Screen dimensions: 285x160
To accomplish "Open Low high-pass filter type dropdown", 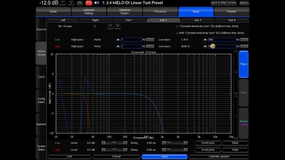I will pyautogui.click(x=118, y=40).
